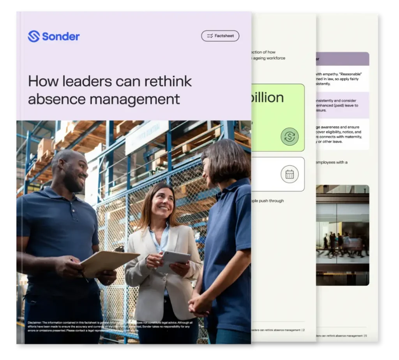399x360 pixels.
Task: Click the checklist icon inside Factsheet badge
Action: click(210, 36)
